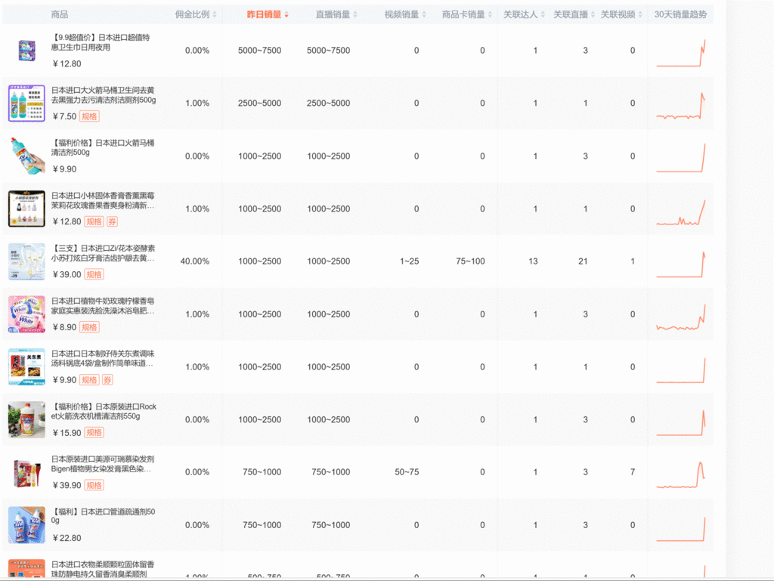Click title 【福利价格】日本进口火箭马桶清洁剂500g
Viewport: 774px width, 581px height.
103,147
